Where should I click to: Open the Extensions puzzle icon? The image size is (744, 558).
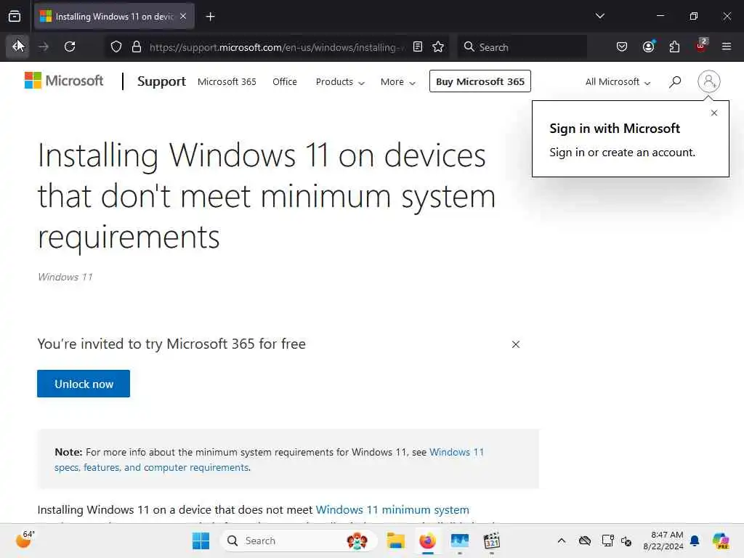click(674, 46)
